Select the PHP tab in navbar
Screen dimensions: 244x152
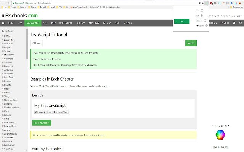click(53, 23)
